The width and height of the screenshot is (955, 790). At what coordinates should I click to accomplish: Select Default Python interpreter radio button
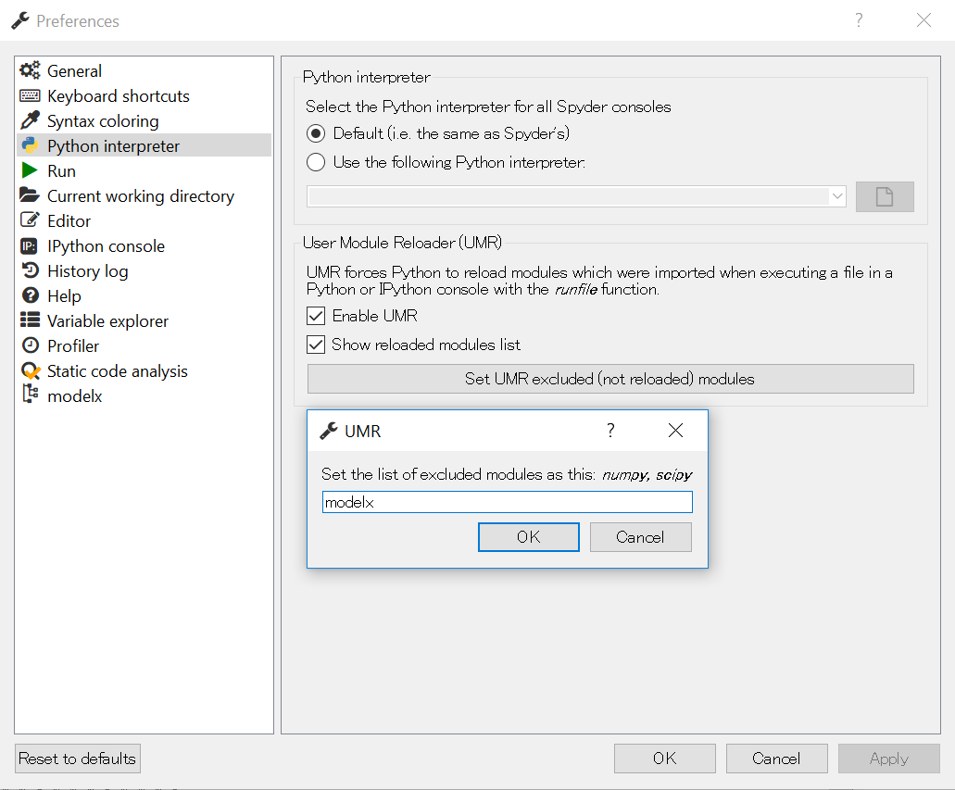click(316, 133)
